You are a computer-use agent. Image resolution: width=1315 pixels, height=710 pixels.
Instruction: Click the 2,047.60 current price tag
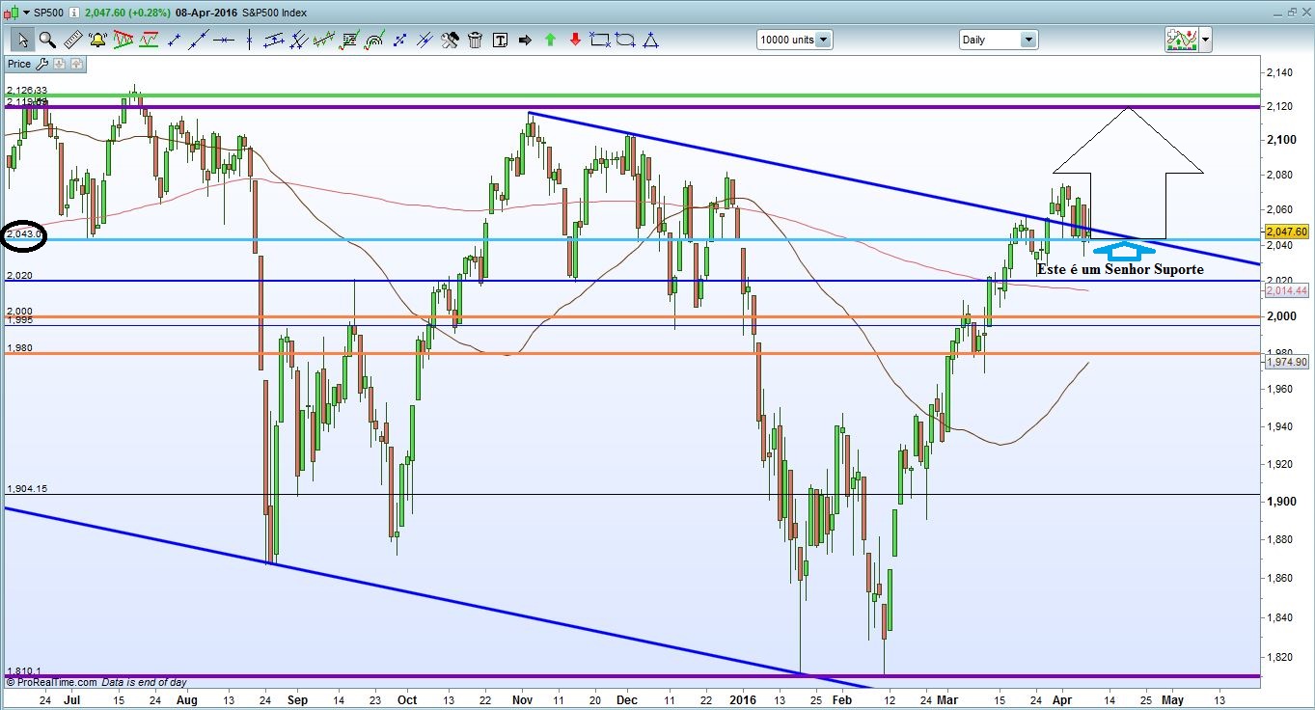point(1289,232)
